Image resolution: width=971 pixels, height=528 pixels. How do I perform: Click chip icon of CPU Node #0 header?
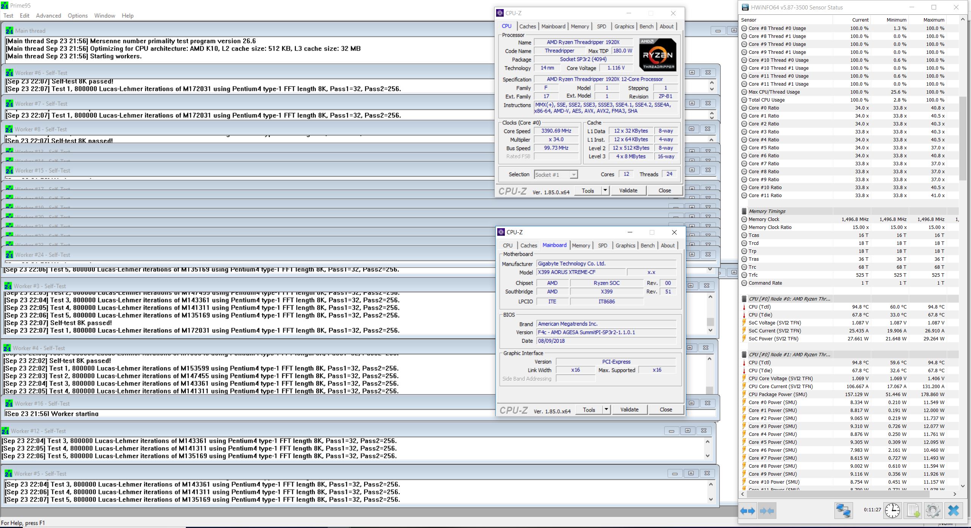(744, 299)
